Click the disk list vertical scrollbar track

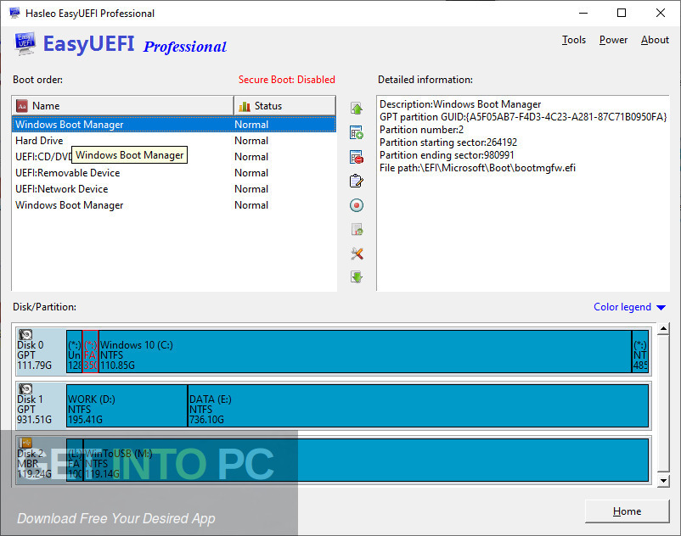(x=663, y=404)
